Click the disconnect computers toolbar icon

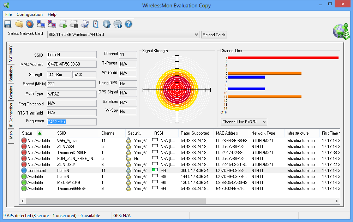tap(52, 24)
